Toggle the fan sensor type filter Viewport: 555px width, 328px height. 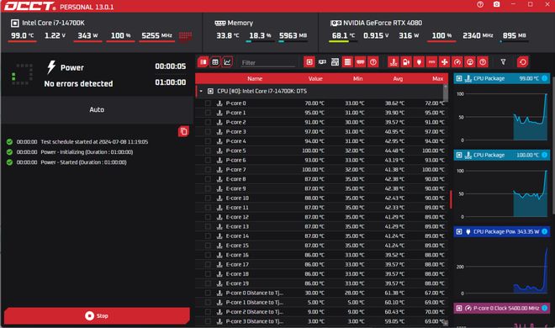444,62
